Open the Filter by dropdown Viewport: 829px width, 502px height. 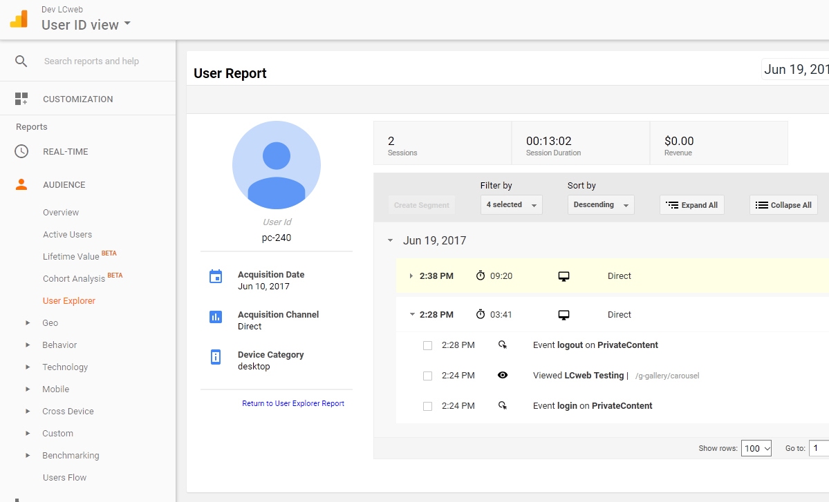click(x=512, y=205)
